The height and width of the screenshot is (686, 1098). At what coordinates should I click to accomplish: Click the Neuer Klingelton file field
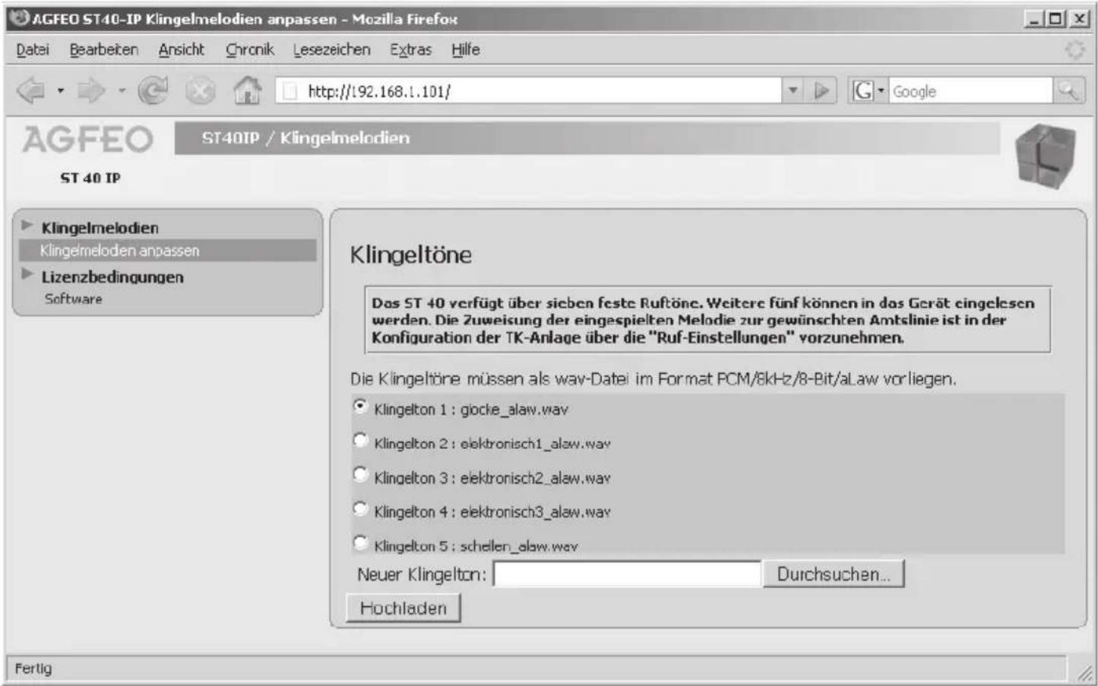pyautogui.click(x=627, y=574)
